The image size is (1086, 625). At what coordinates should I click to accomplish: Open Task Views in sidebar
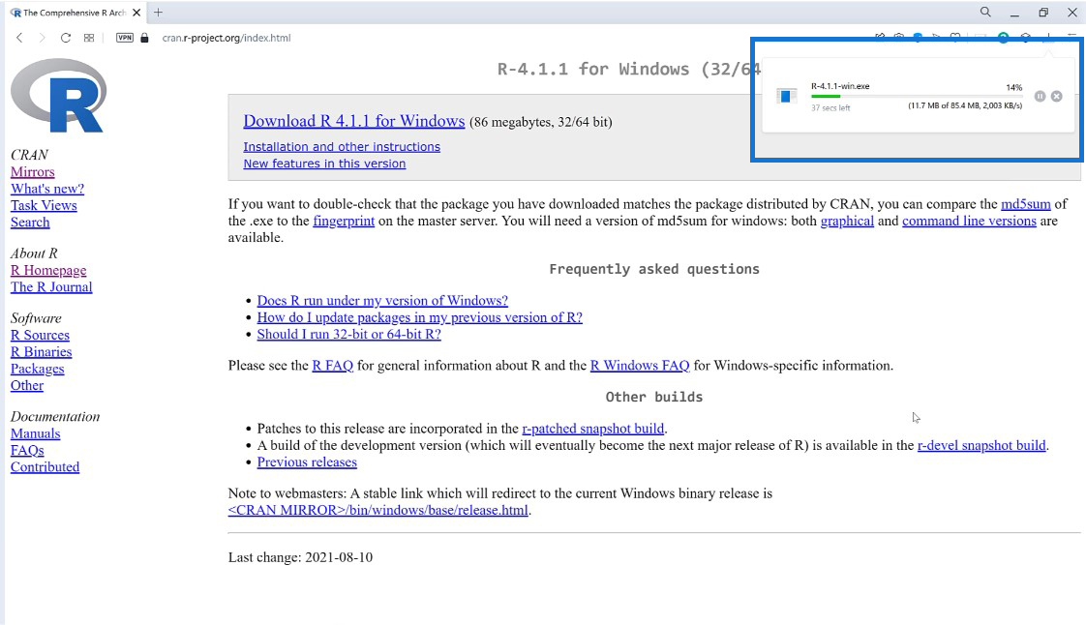coord(44,205)
